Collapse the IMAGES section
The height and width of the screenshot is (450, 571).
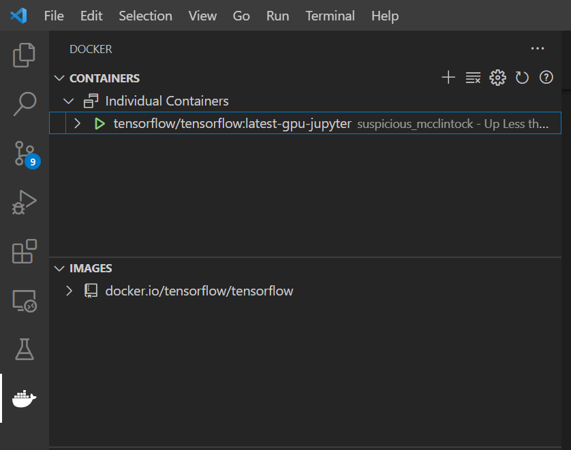pyautogui.click(x=59, y=268)
